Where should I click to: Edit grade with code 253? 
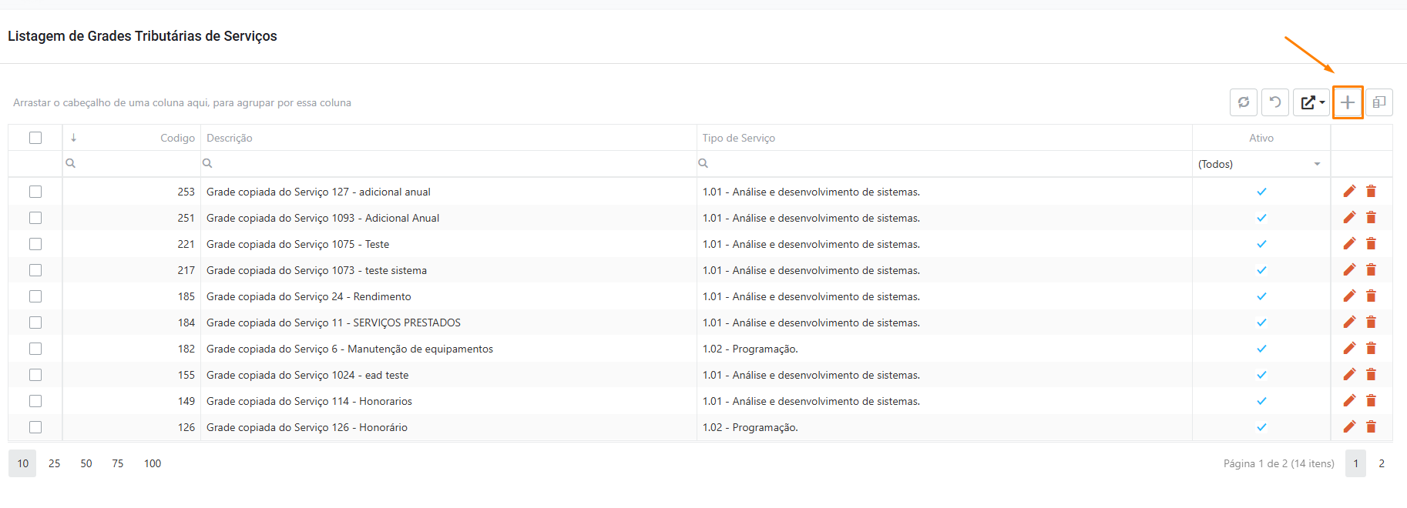tap(1349, 192)
